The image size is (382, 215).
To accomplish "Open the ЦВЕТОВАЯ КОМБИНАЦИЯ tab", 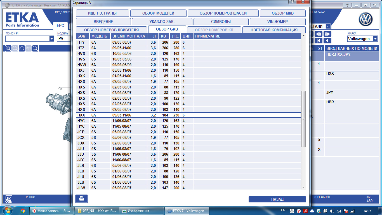I will pyautogui.click(x=274, y=30).
